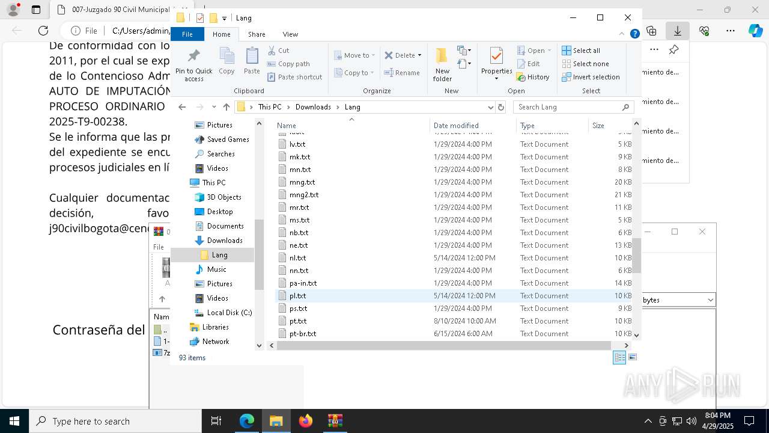Select the pa-in.txt file

(x=454, y=283)
